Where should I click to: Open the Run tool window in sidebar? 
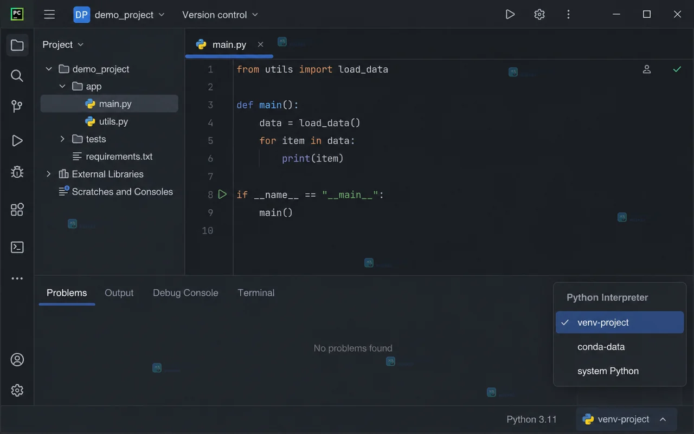point(17,141)
